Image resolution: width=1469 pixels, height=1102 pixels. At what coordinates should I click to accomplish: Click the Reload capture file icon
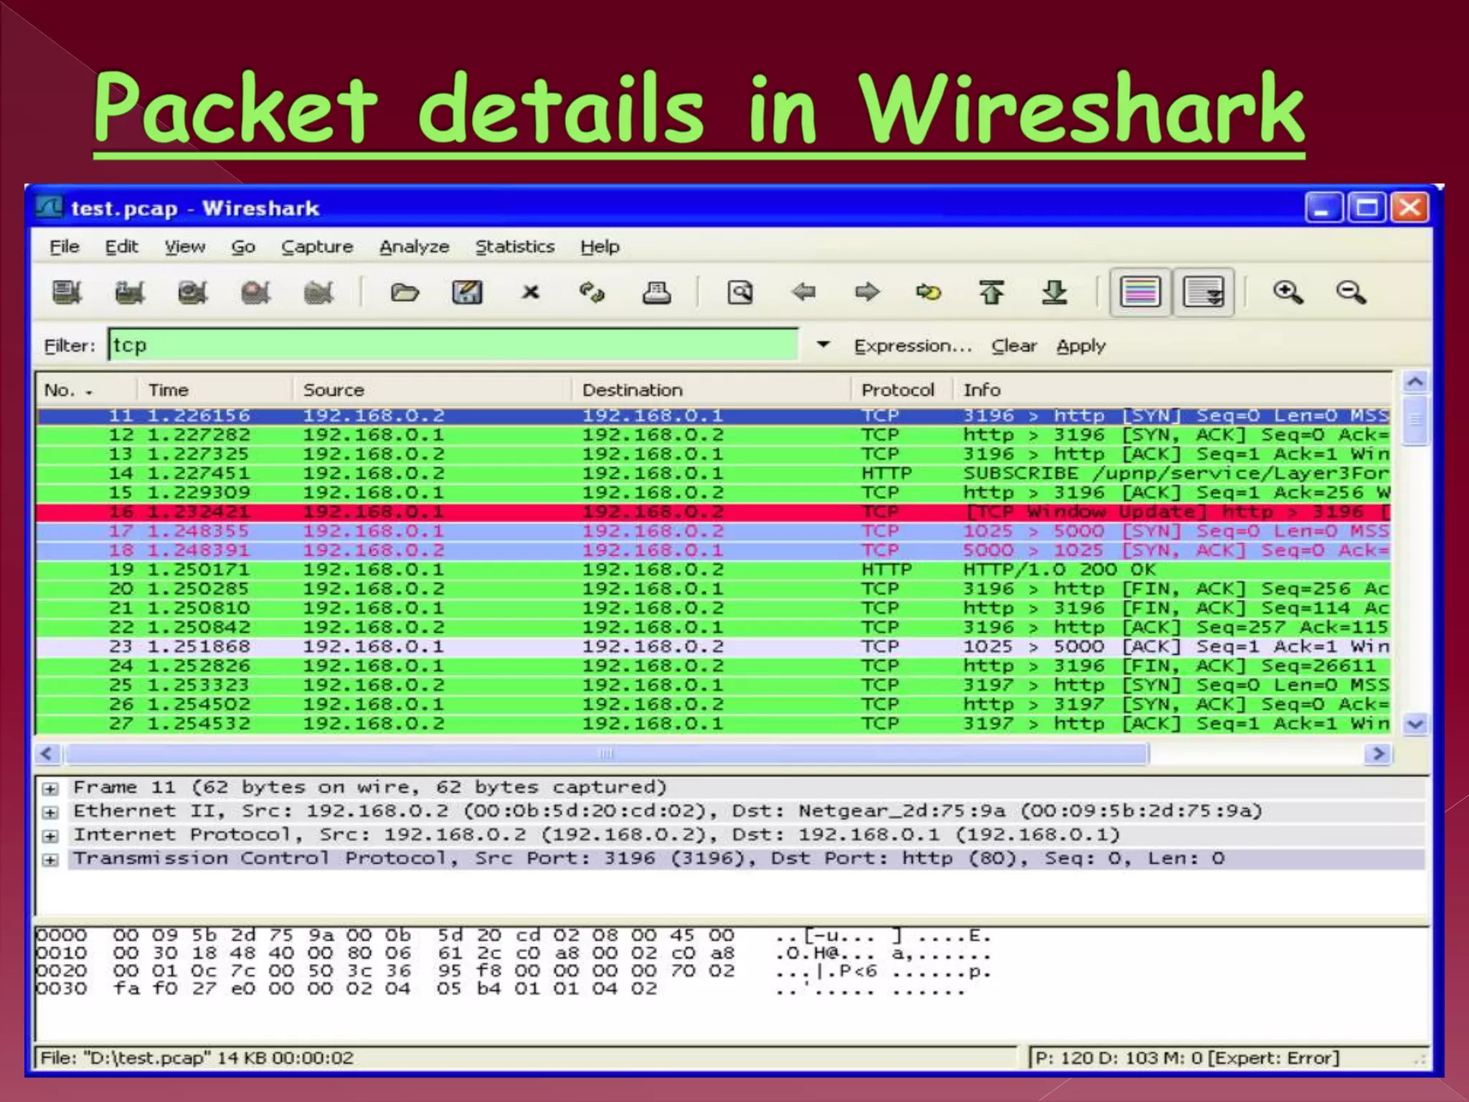(592, 292)
